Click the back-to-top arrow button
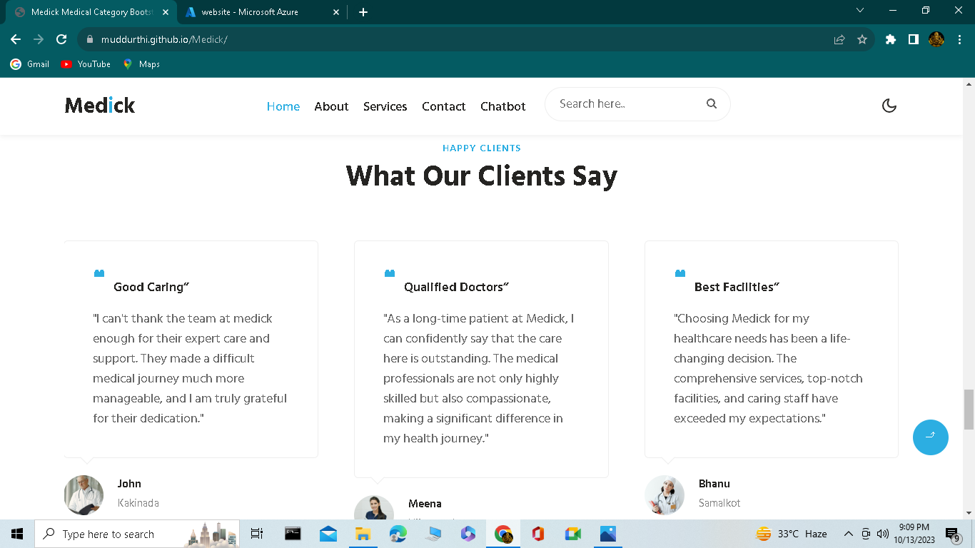The image size is (975, 548). (930, 437)
